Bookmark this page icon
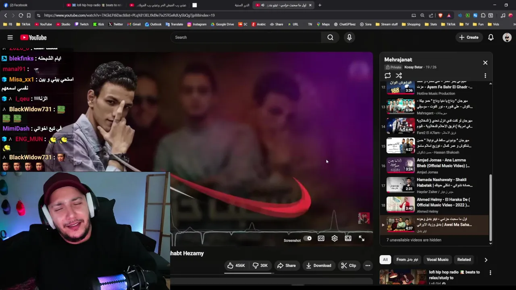The height and width of the screenshot is (290, 516). pyautogui.click(x=29, y=15)
